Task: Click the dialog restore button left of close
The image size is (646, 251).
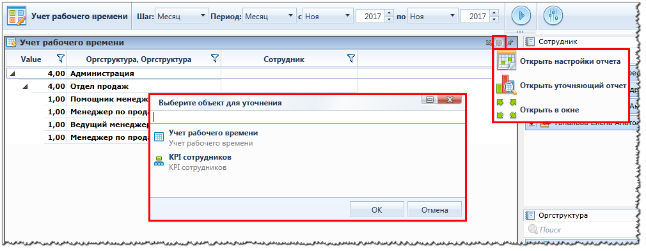Action: click(x=429, y=100)
